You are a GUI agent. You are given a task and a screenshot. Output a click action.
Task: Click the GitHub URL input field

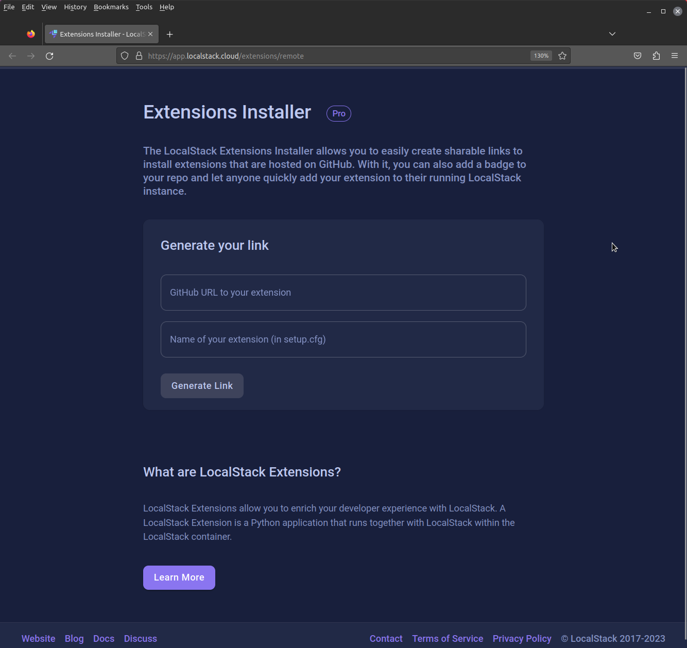coord(343,292)
